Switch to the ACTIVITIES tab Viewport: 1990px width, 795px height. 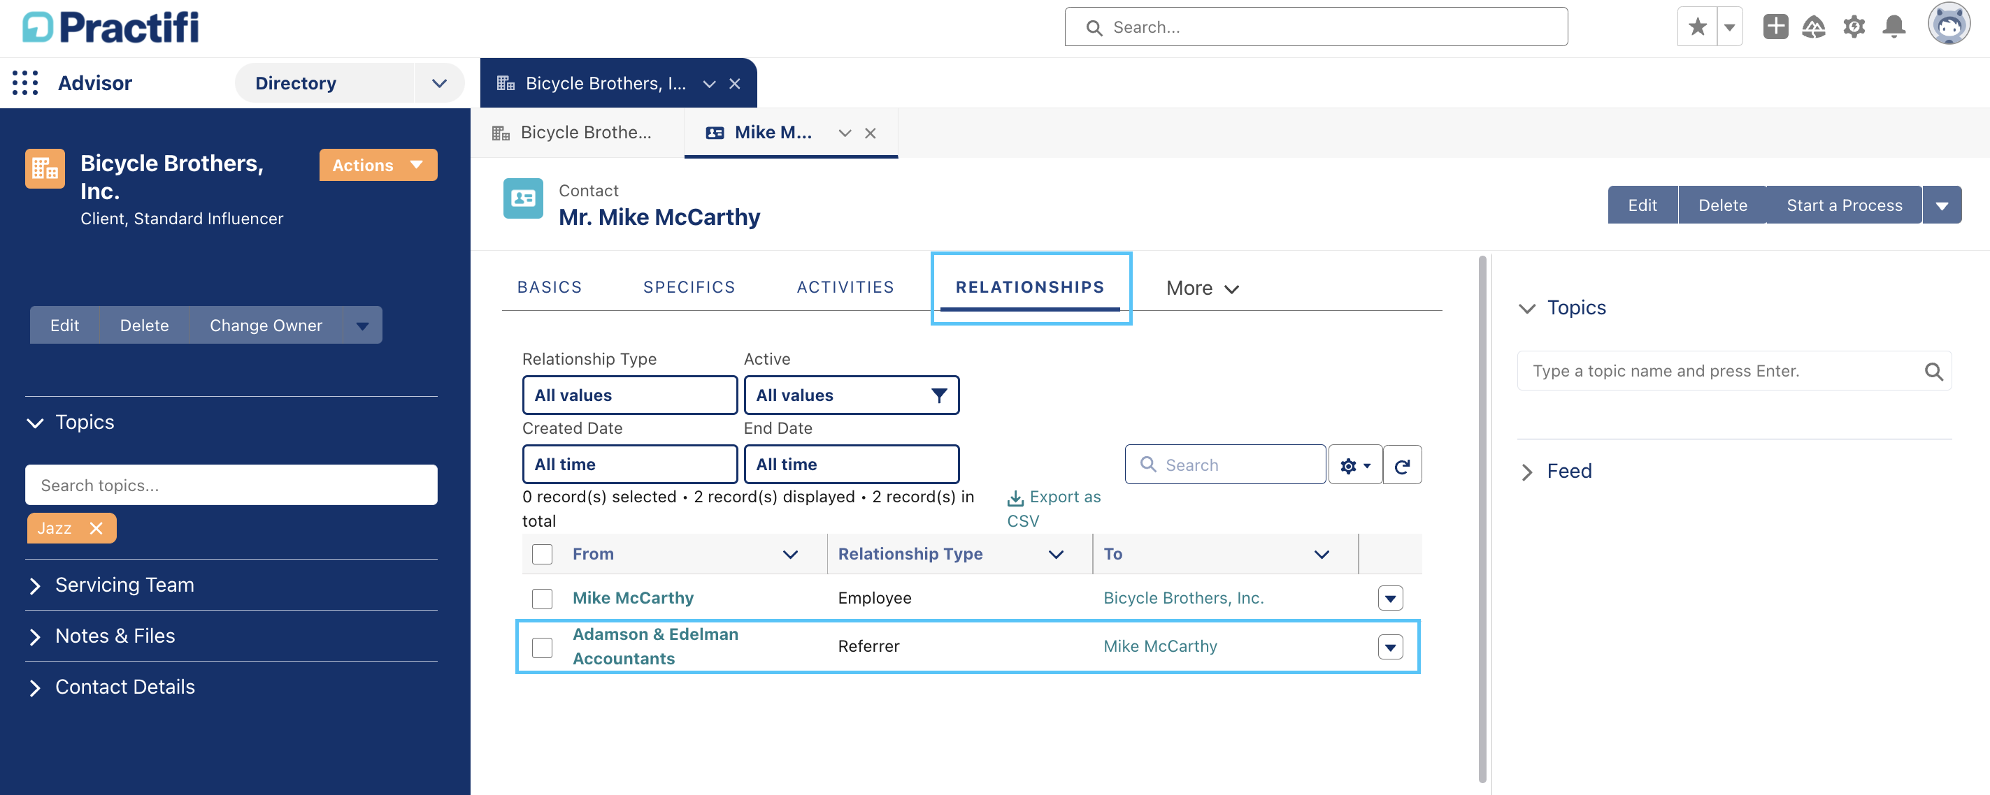tap(845, 287)
